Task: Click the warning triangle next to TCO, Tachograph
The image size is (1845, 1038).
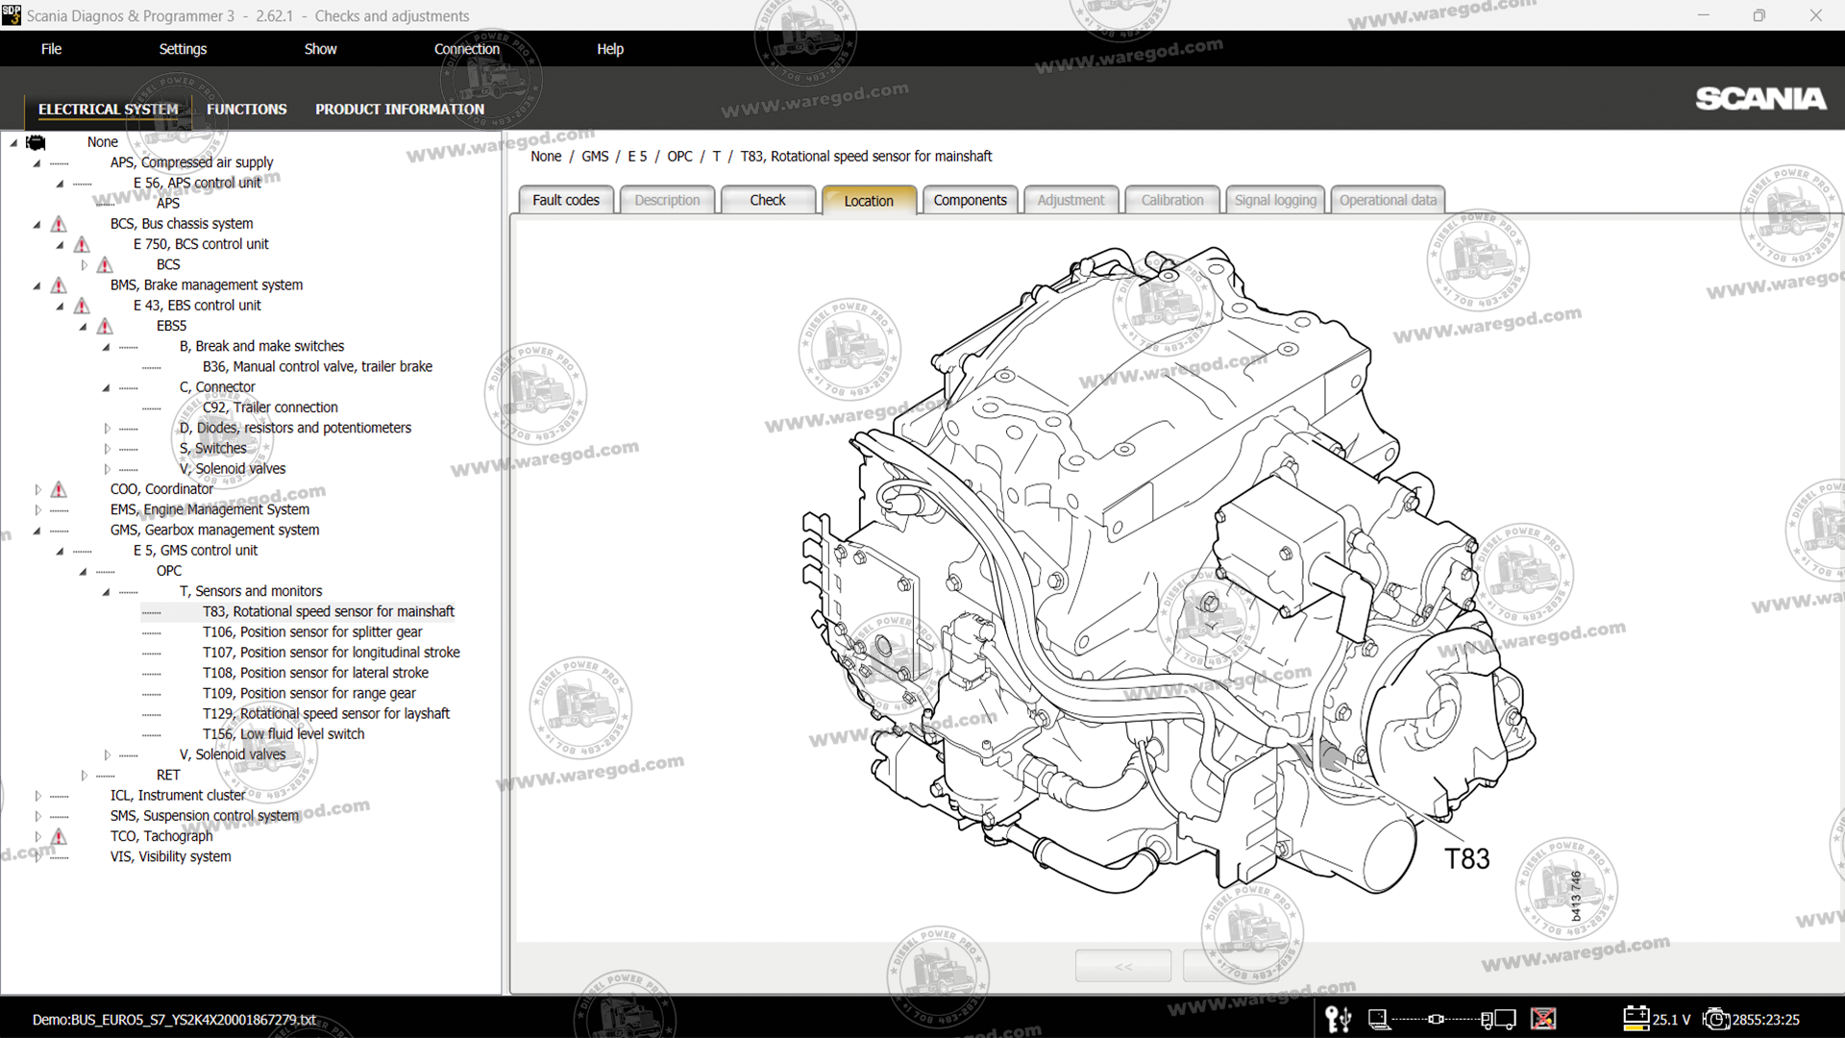Action: coord(58,835)
